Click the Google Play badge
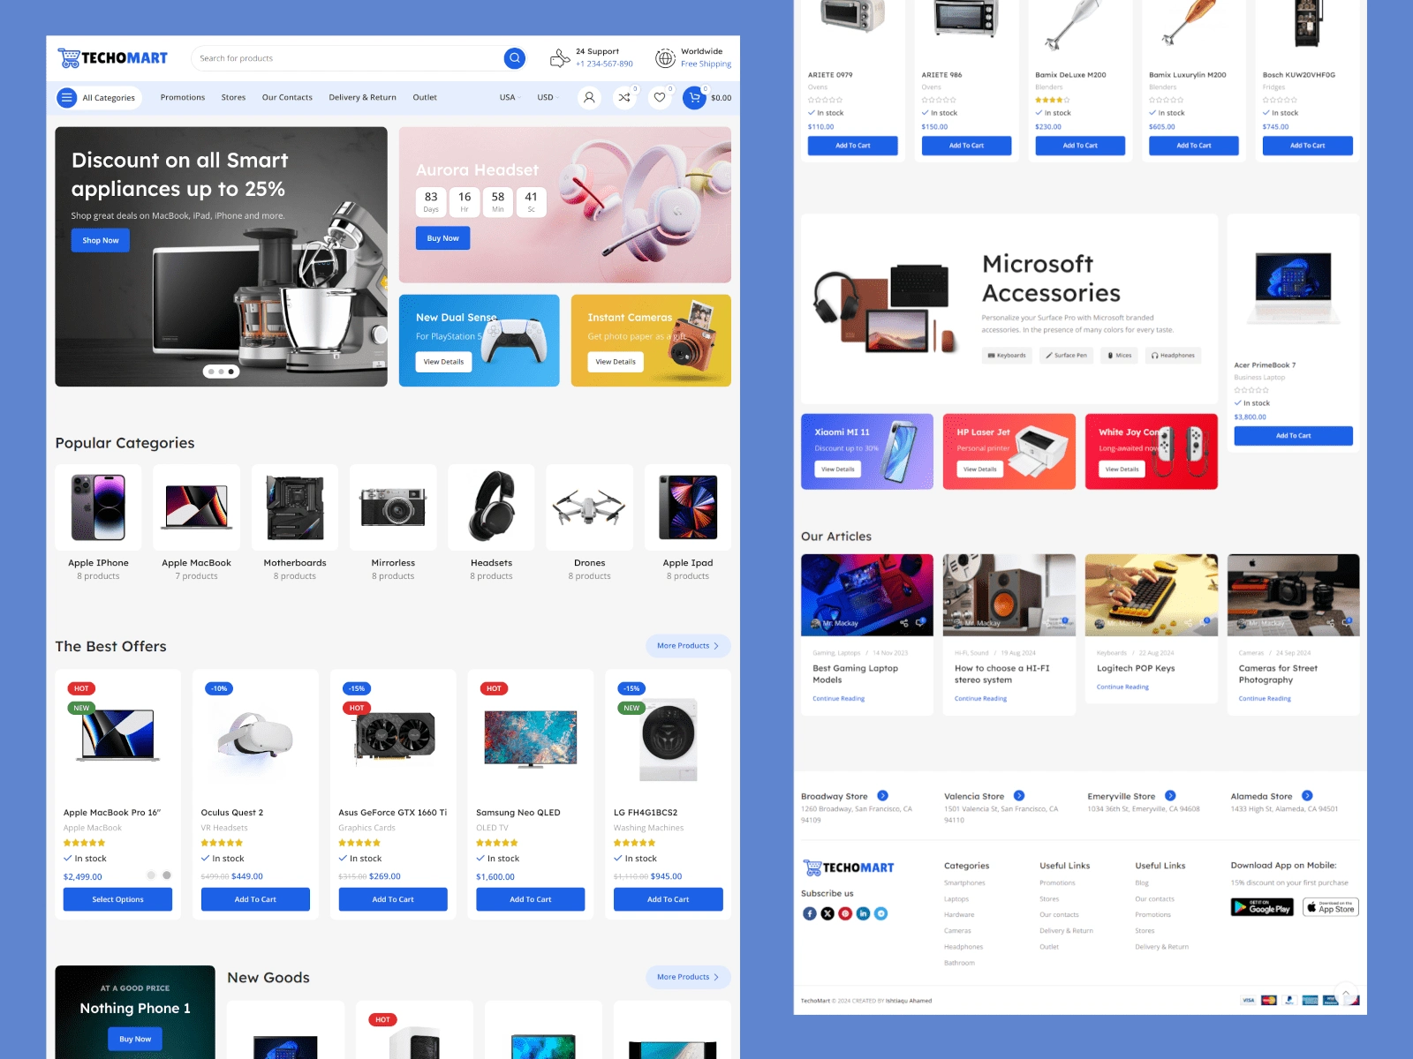Image resolution: width=1413 pixels, height=1059 pixels. click(x=1262, y=907)
